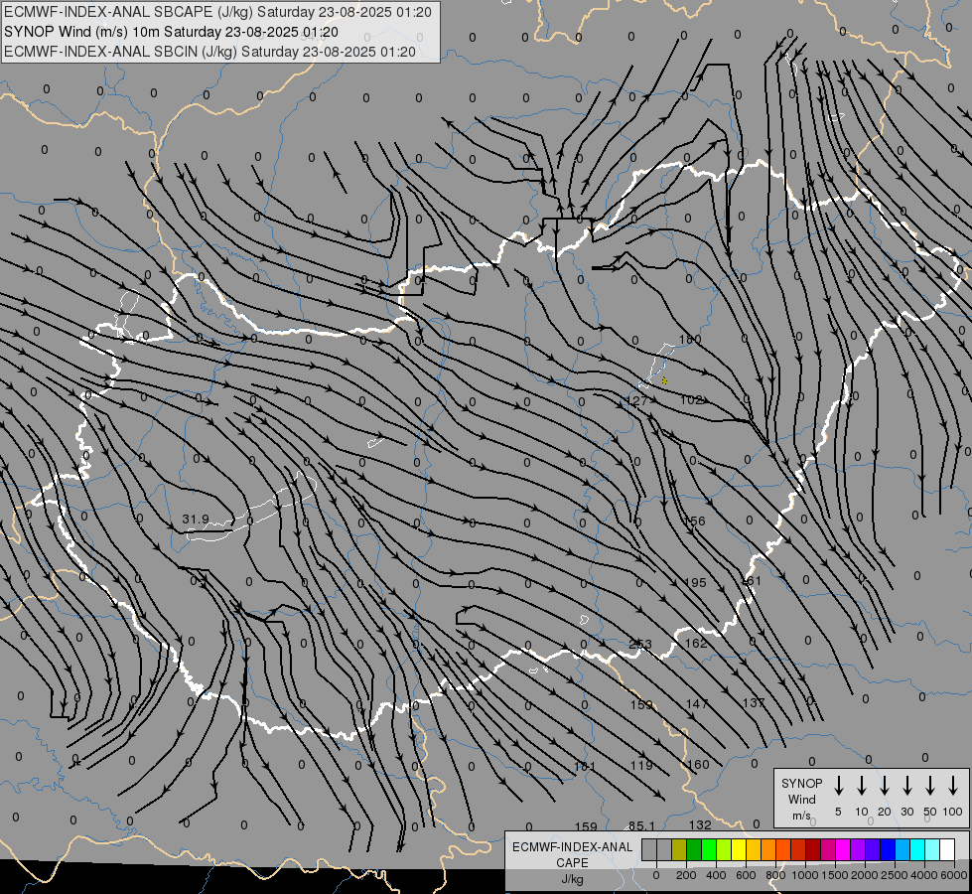Click the 2500 tick label in legend

(x=894, y=875)
